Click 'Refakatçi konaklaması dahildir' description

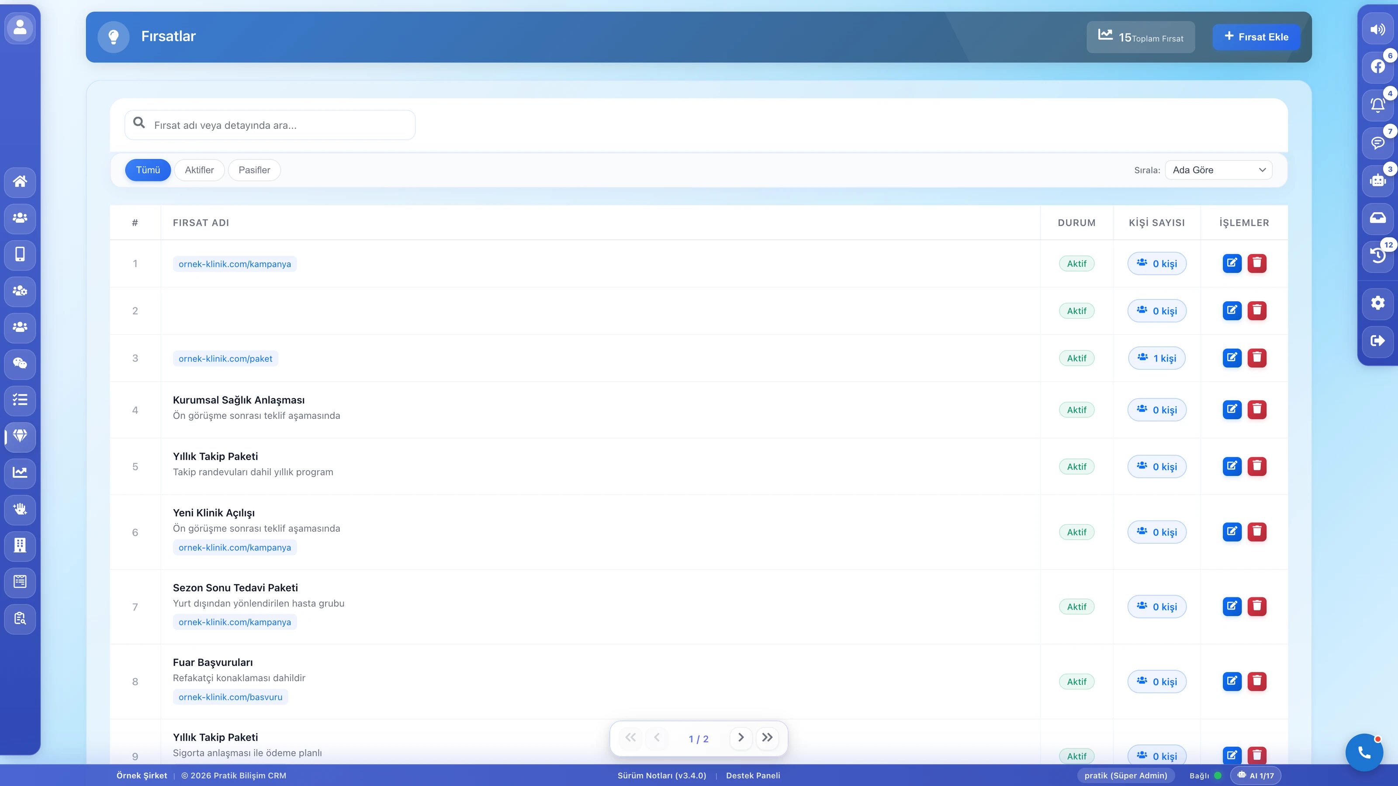tap(239, 678)
